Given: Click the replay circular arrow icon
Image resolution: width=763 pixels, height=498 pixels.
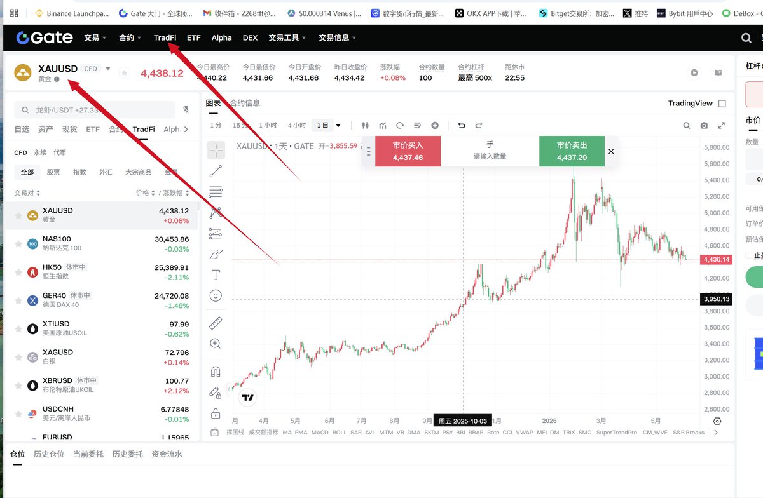Looking at the screenshot, I should pos(400,126).
